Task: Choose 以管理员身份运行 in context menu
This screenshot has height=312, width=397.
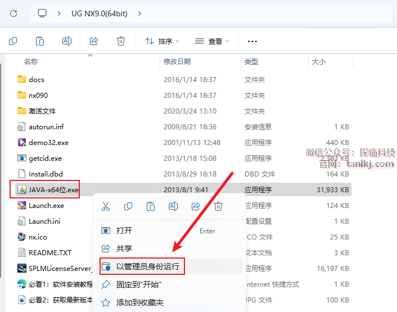Action: (169, 266)
